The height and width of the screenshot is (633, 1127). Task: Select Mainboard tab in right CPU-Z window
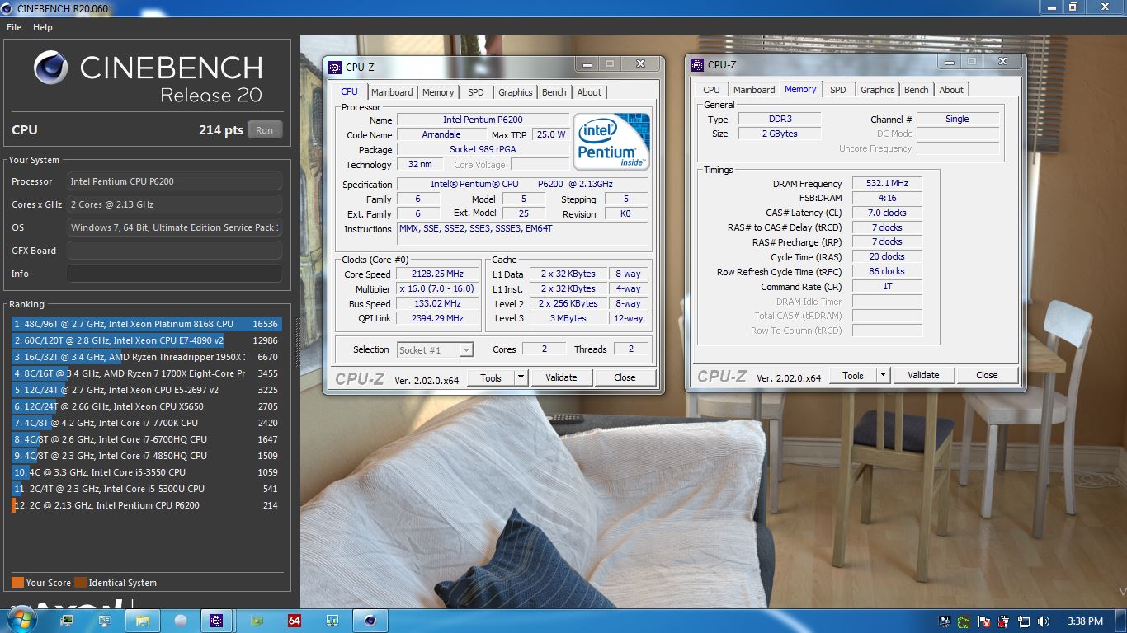pos(754,90)
